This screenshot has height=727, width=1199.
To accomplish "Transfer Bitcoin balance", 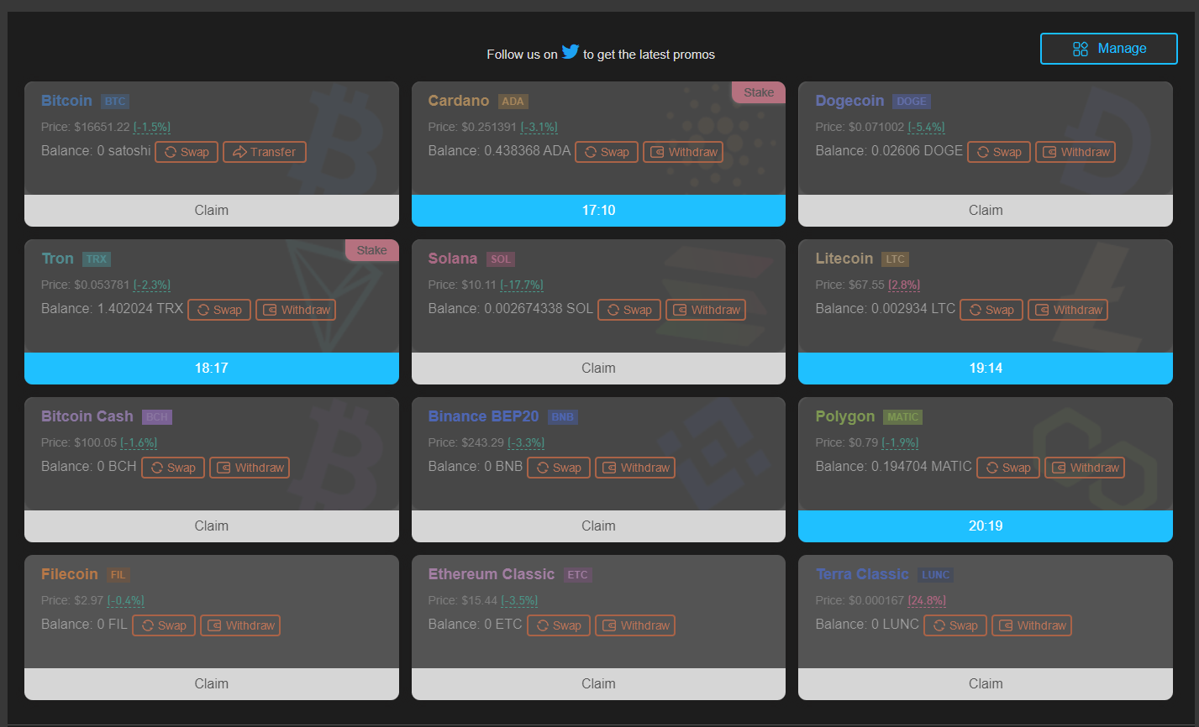I will [265, 152].
